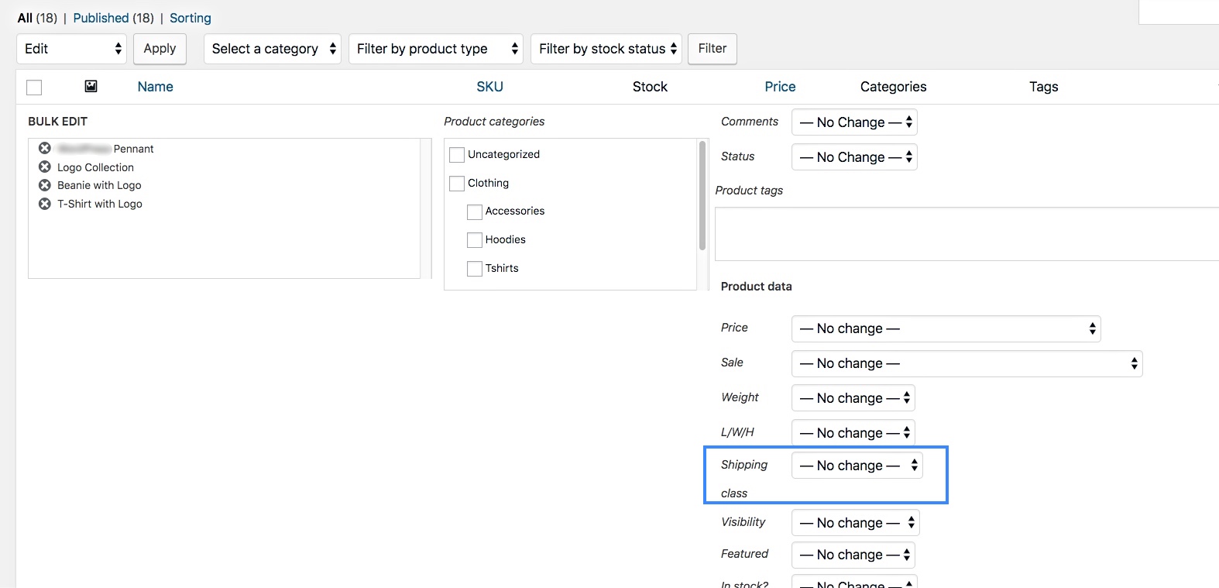This screenshot has height=588, width=1219.
Task: Tick the Clothing category checkbox
Action: pyautogui.click(x=457, y=184)
